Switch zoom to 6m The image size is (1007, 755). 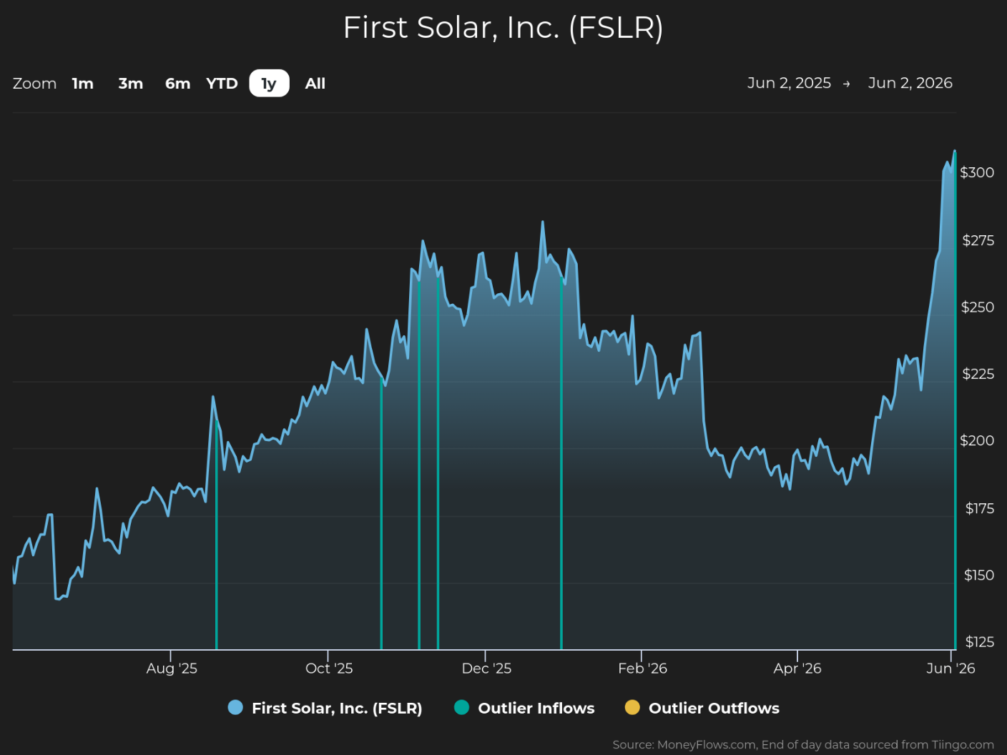[x=178, y=84]
